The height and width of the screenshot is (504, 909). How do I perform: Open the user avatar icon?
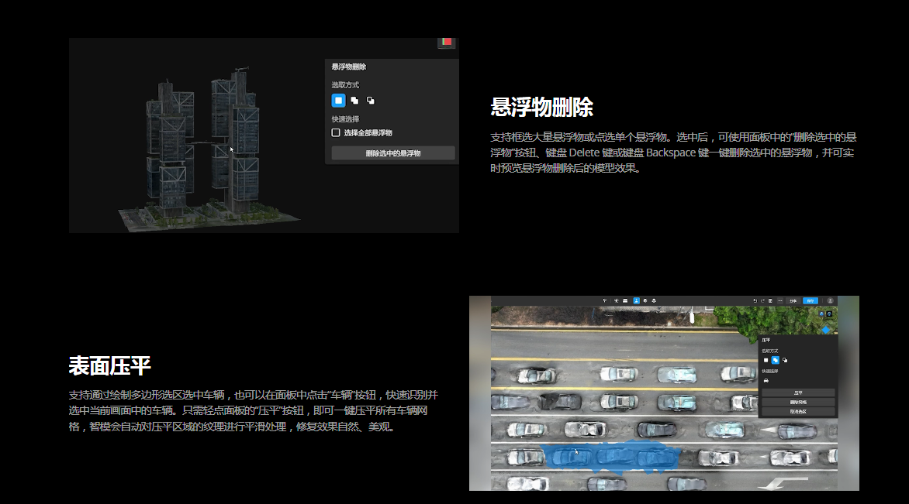[831, 300]
